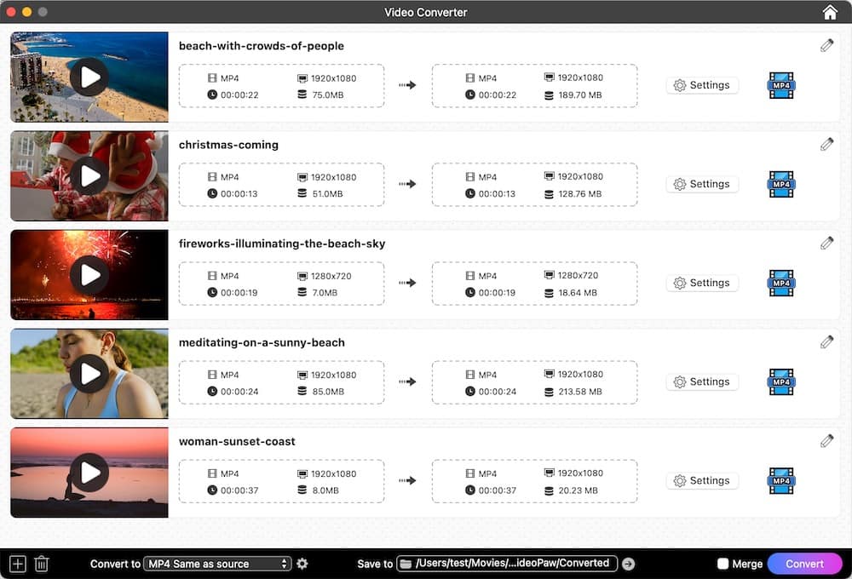Image resolution: width=852 pixels, height=579 pixels.
Task: Click the arrow icon next to the output path
Action: point(628,563)
